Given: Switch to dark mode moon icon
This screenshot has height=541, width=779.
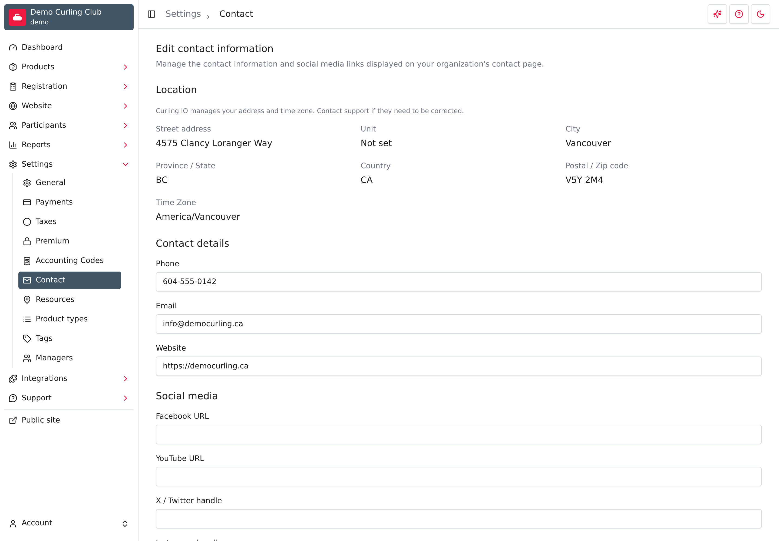Looking at the screenshot, I should tap(761, 14).
